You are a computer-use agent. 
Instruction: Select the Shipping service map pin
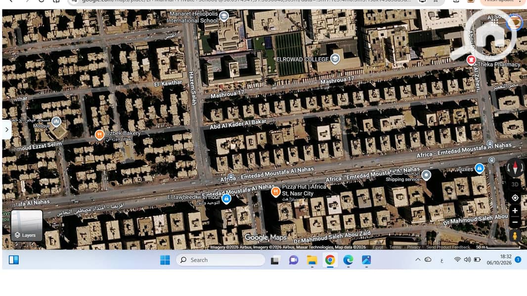426,175
